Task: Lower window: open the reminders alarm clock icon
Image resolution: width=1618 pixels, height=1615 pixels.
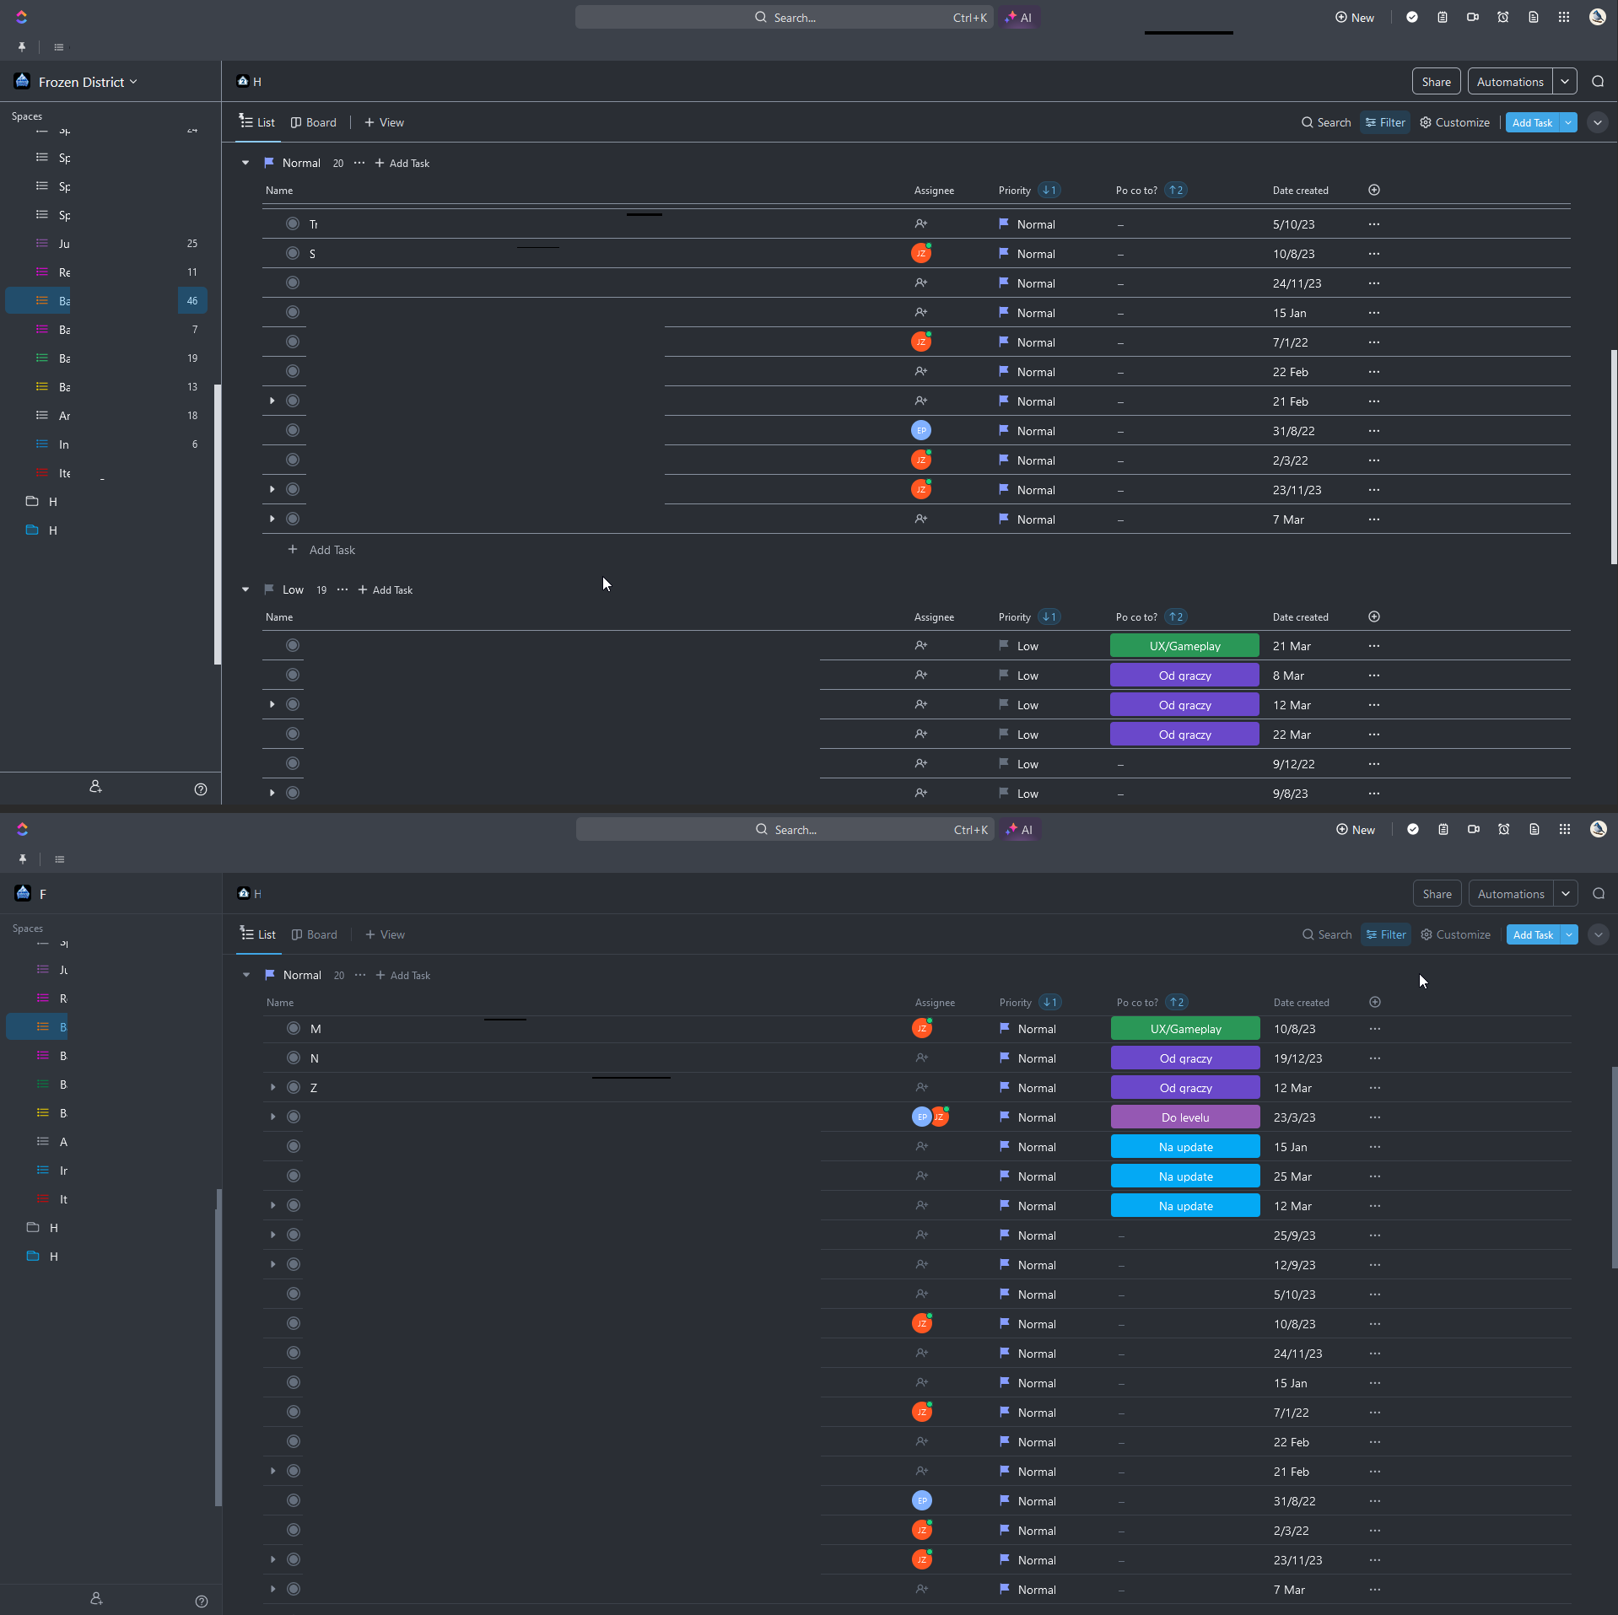Action: (1504, 829)
